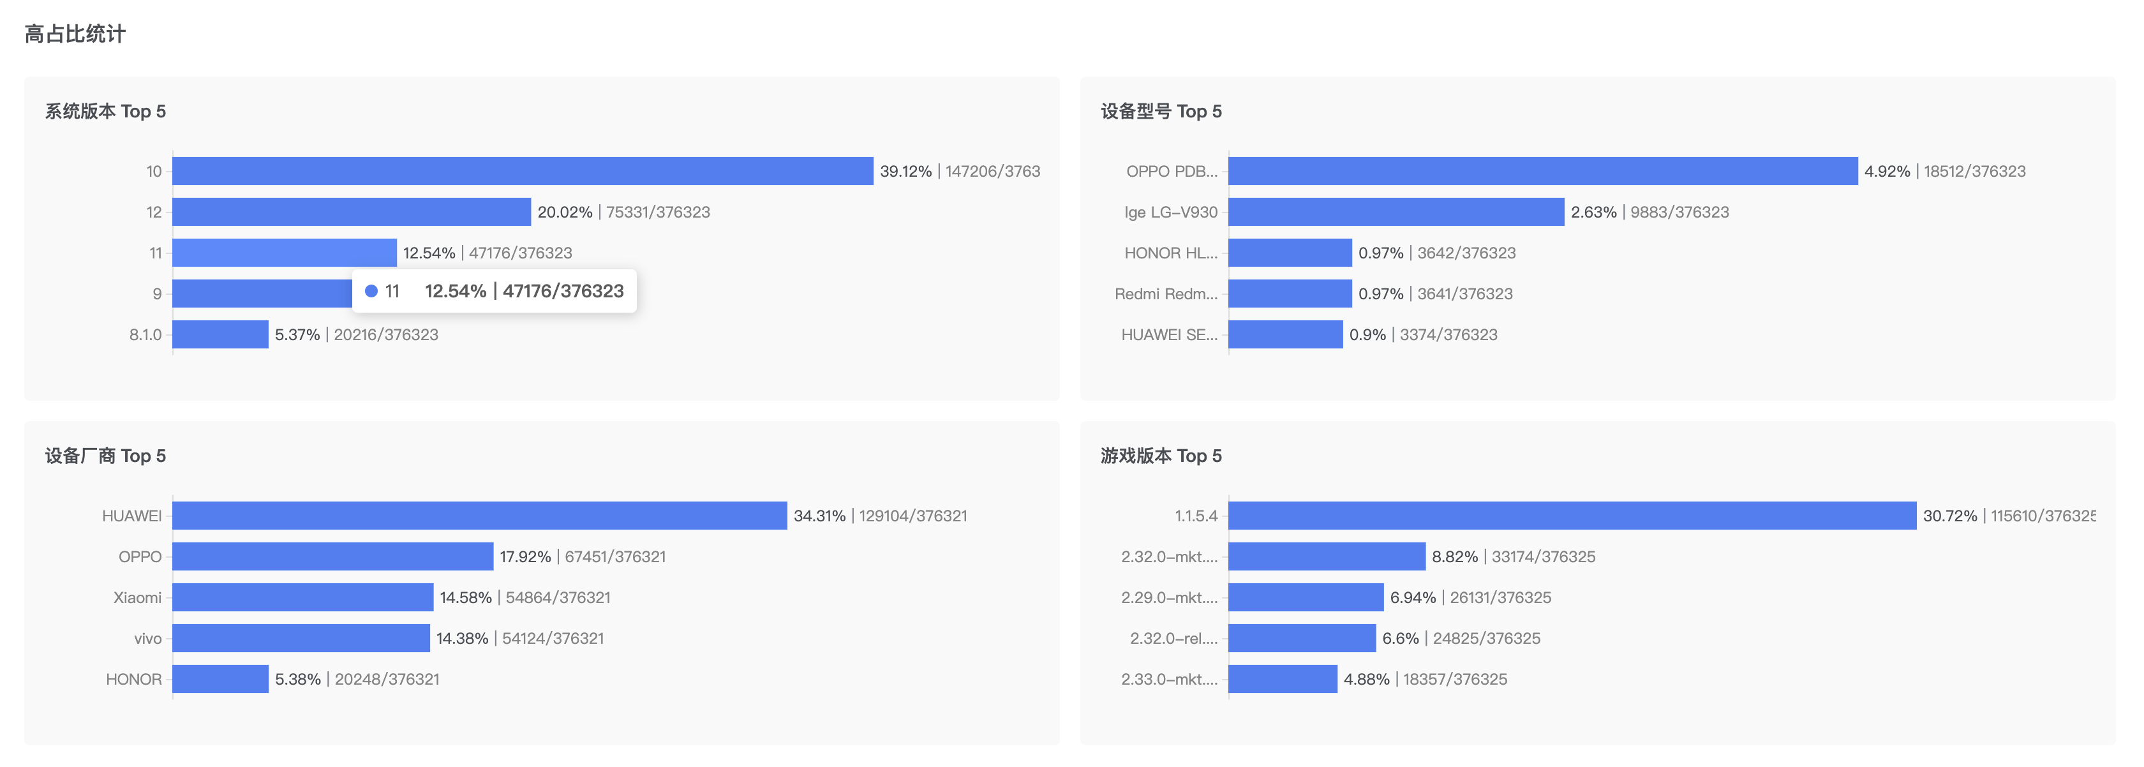
Task: Select the lge LG-V930 device bar
Action: pyautogui.click(x=1396, y=211)
